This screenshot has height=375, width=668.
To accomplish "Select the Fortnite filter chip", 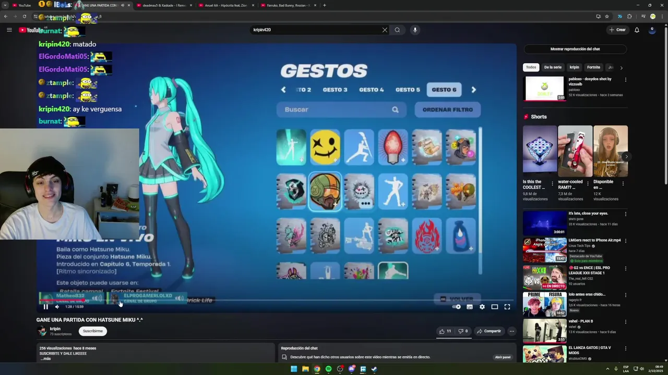I will pyautogui.click(x=593, y=67).
